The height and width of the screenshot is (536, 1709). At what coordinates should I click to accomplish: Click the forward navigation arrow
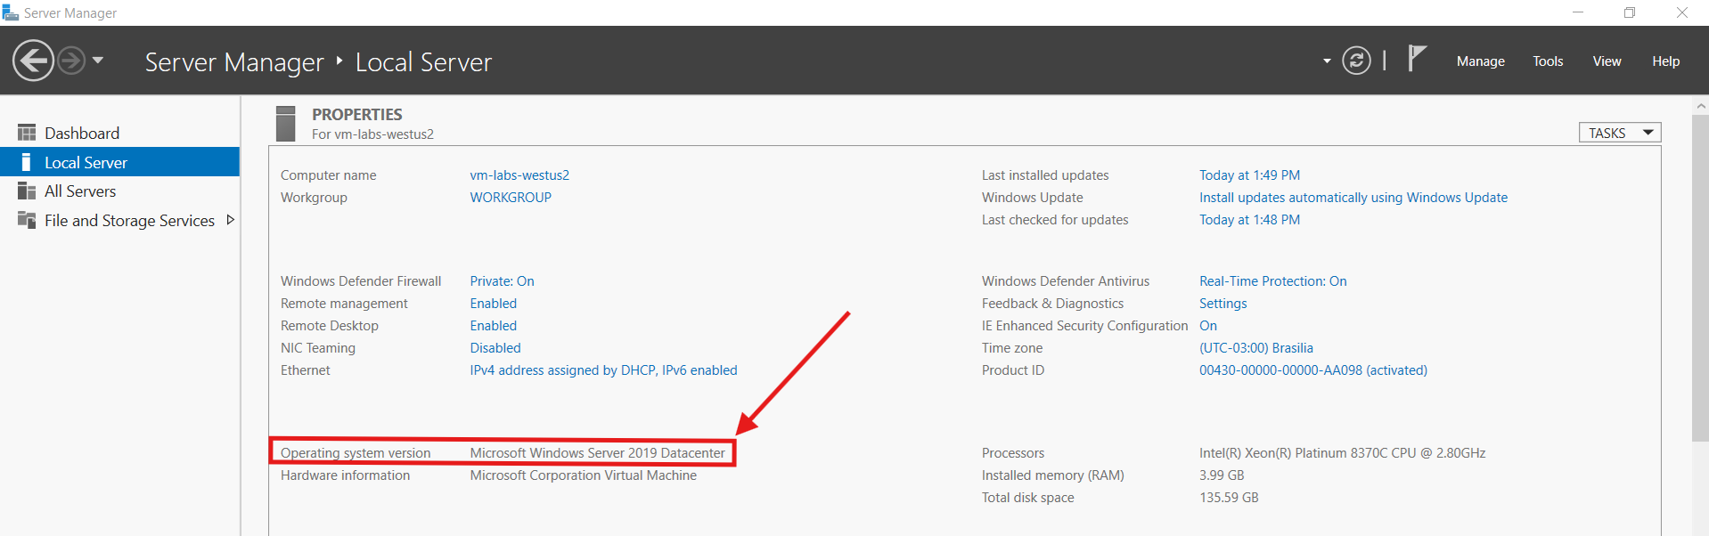pyautogui.click(x=71, y=61)
